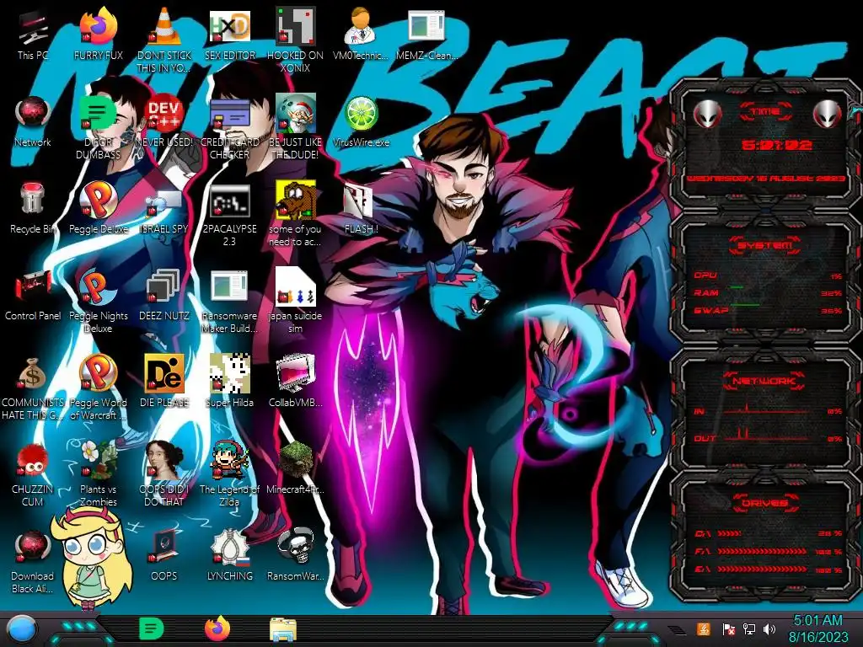Open the Minecraft4fr... grass block shortcut
The width and height of the screenshot is (863, 647).
click(x=295, y=468)
